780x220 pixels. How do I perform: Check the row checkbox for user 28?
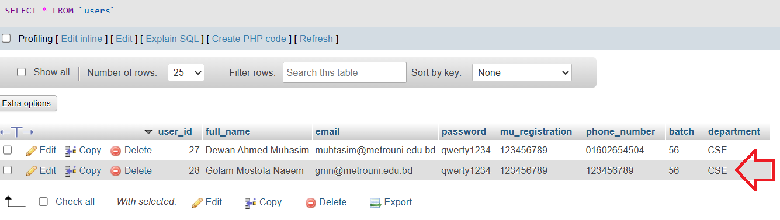pos(8,170)
